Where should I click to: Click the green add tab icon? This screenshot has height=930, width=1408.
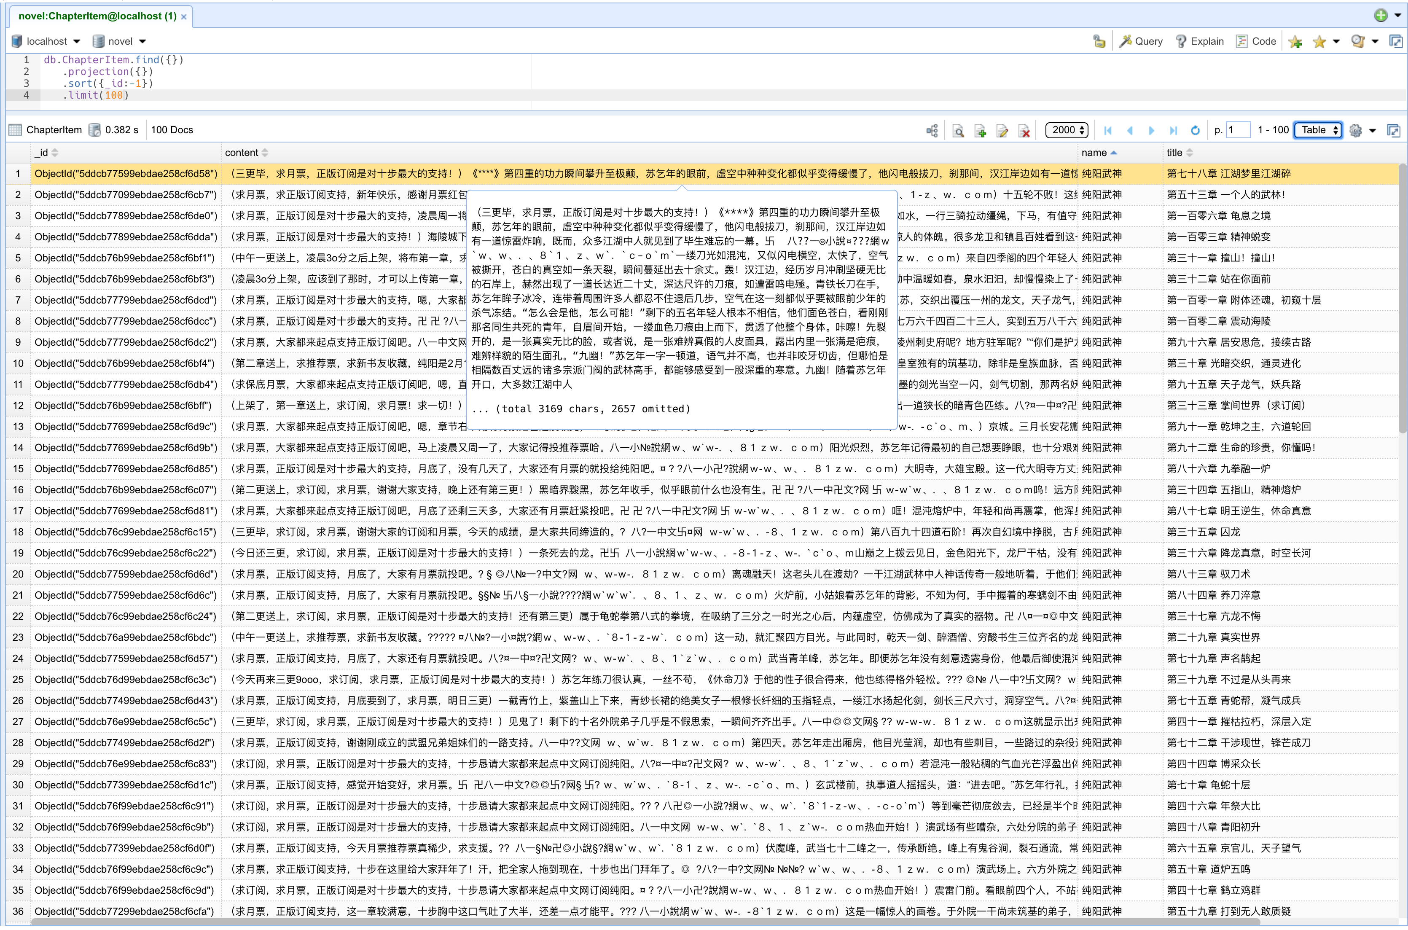point(1381,16)
